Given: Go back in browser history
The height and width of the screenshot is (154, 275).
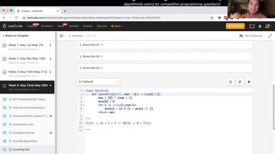Looking at the screenshot, I should pos(4,18).
